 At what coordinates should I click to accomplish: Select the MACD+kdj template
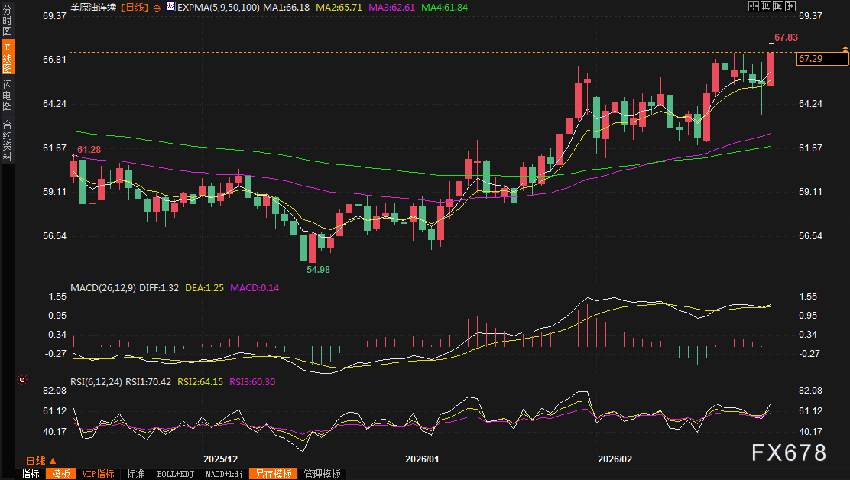(x=224, y=474)
